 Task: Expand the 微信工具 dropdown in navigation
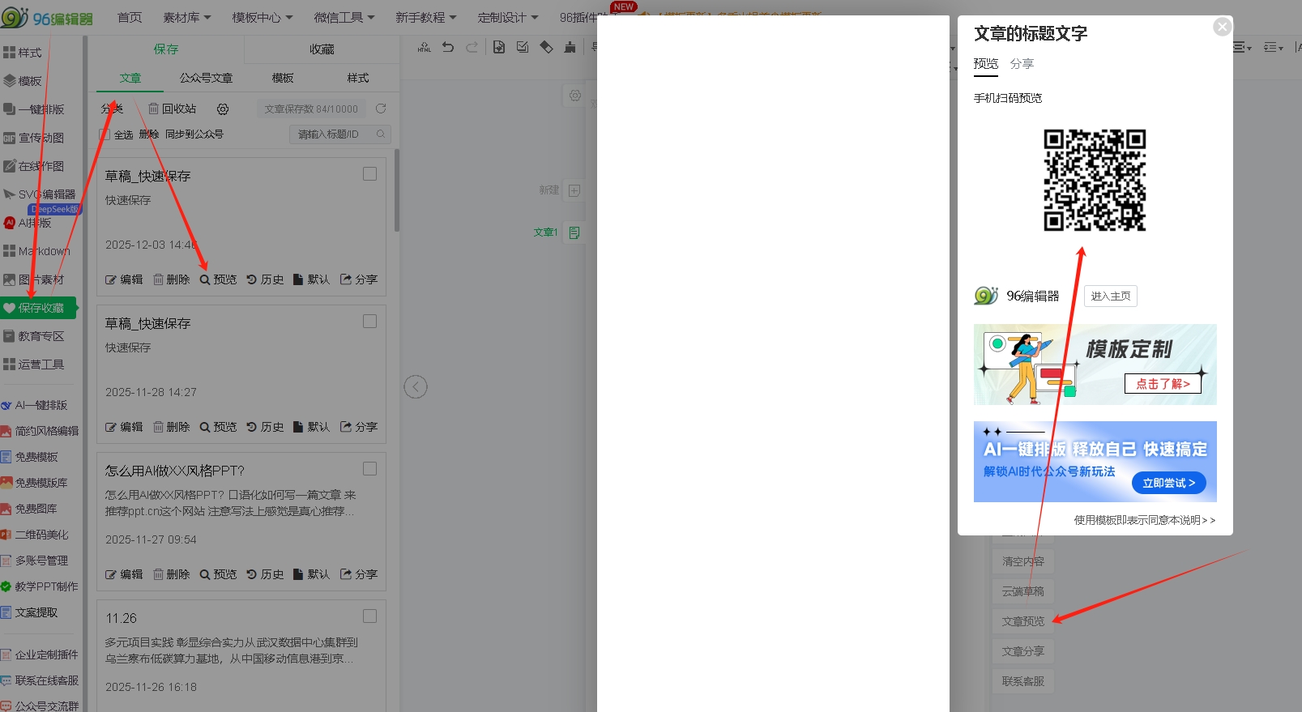tap(344, 17)
